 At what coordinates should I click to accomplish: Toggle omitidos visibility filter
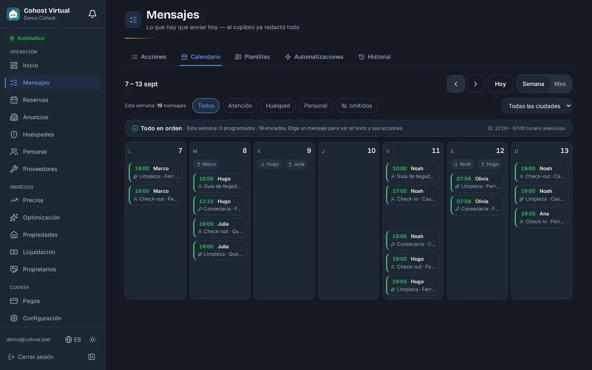click(356, 106)
